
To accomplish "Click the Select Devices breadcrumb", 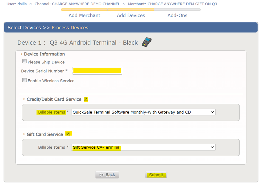I will [24, 28].
